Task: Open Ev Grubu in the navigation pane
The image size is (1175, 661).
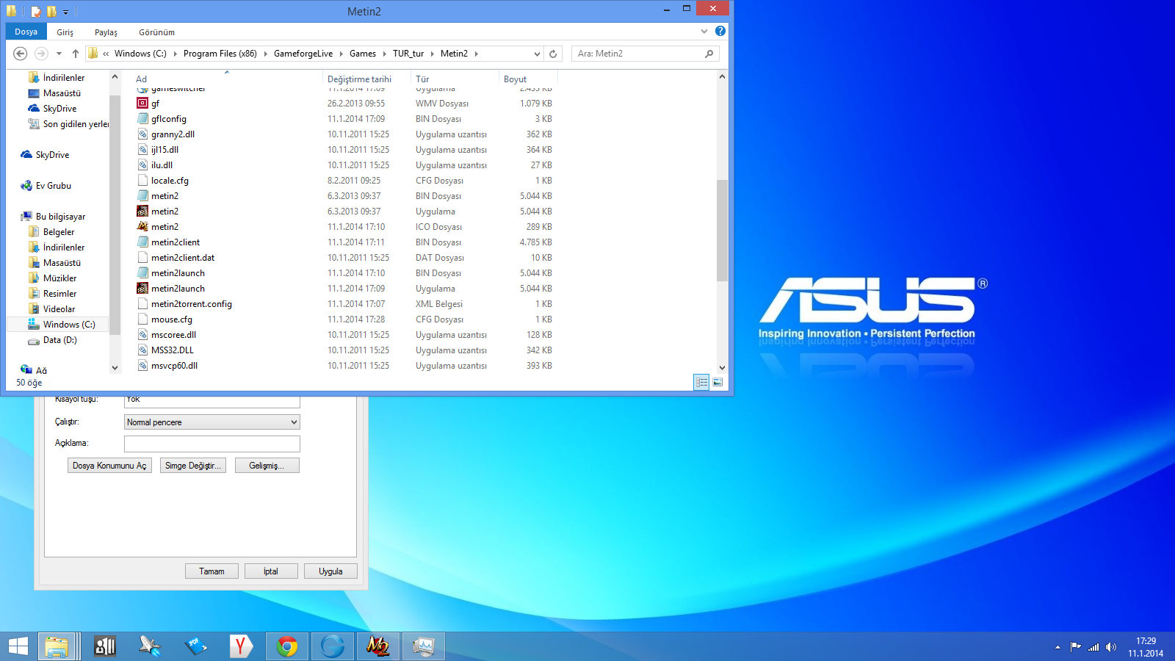Action: pyautogui.click(x=53, y=186)
